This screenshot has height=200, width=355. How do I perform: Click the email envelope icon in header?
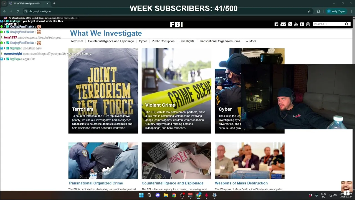coord(283,24)
